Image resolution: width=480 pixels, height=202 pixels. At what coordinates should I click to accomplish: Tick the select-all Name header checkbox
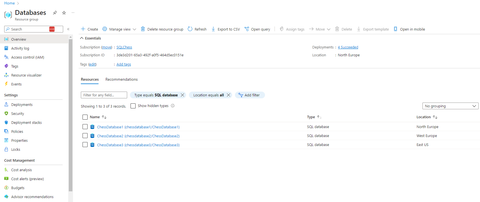click(x=85, y=117)
